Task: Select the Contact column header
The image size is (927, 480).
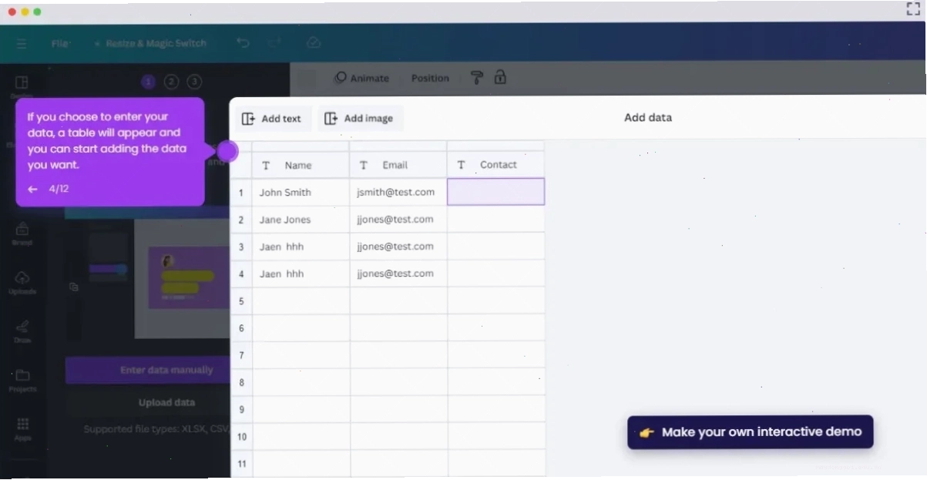Action: pyautogui.click(x=496, y=165)
